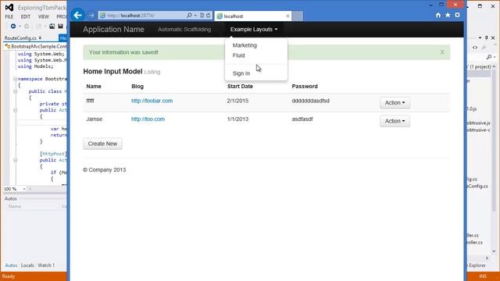Open the Action dropdown for the fffff row

pyautogui.click(x=395, y=102)
